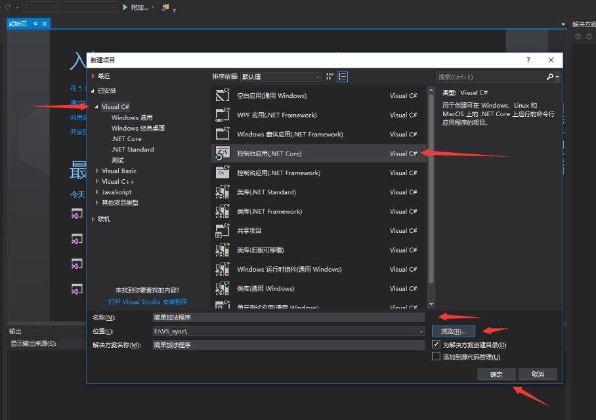Screen dimensions: 596x420
Task: Enable 为解决方案创建目录 checkbox
Action: point(436,345)
